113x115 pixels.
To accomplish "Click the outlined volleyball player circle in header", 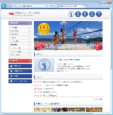I will pyautogui.click(x=71, y=14).
